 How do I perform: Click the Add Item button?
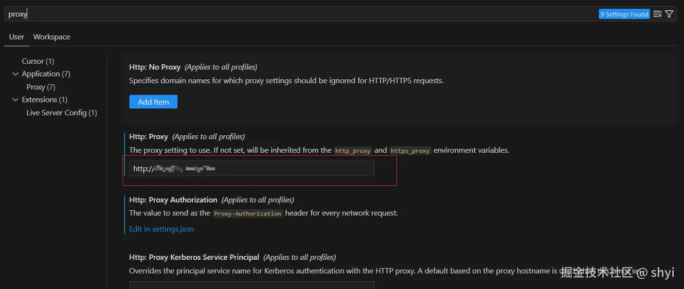point(153,102)
